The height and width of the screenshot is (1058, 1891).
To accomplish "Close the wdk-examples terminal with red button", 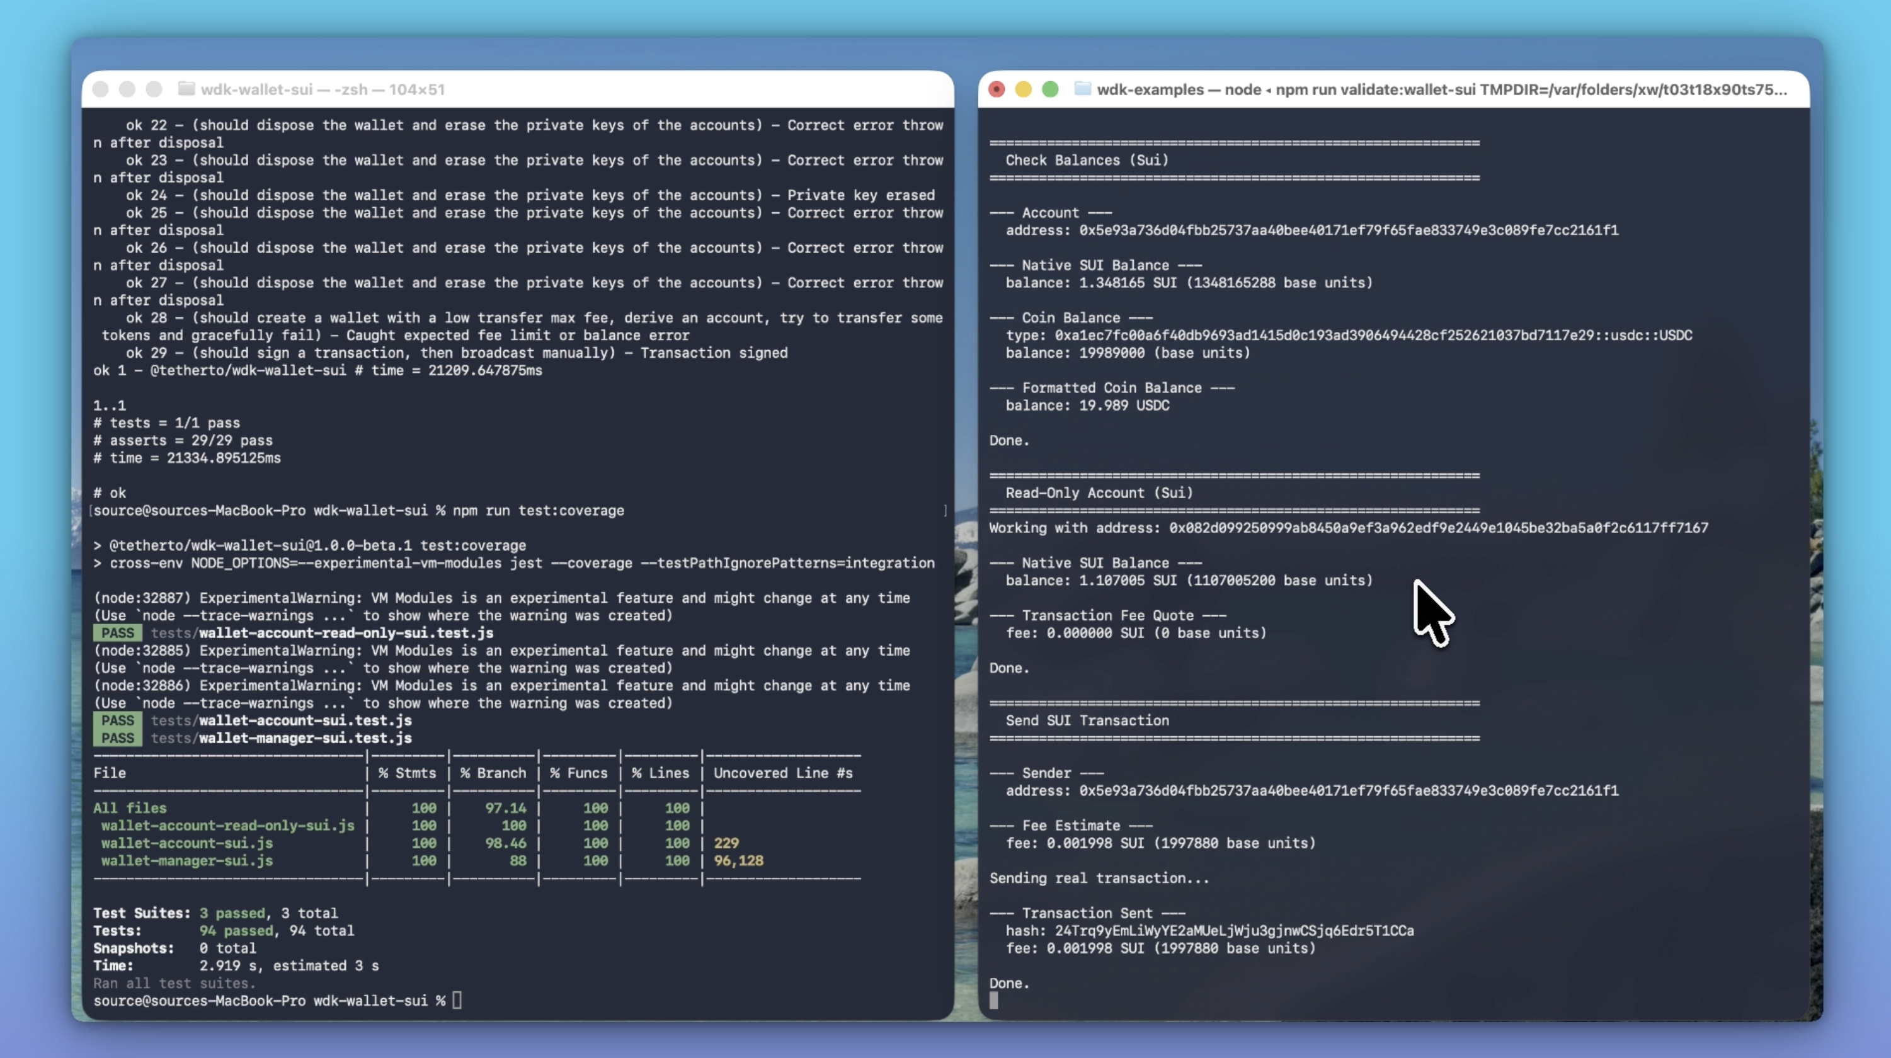I will [996, 89].
